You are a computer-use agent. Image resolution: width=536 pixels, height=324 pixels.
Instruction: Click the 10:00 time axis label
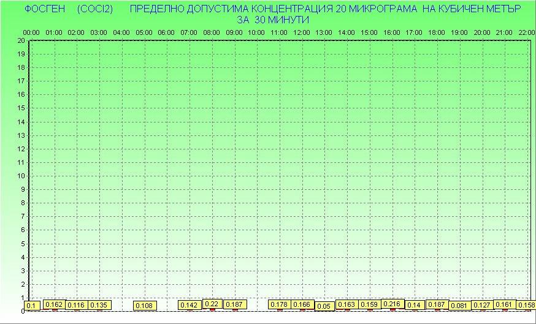256,33
